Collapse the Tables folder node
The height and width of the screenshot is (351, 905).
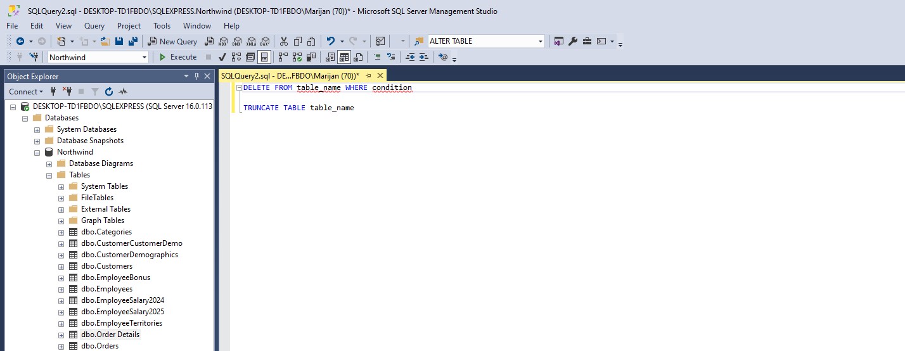49,175
